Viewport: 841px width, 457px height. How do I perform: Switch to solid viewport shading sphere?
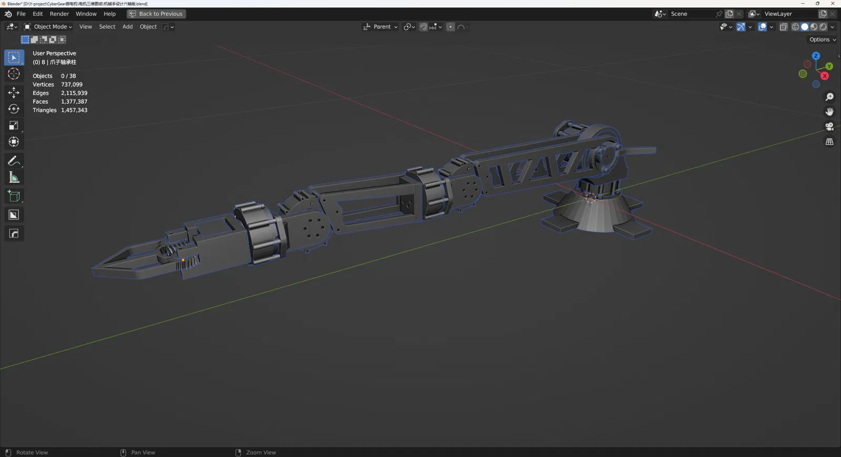coord(805,27)
